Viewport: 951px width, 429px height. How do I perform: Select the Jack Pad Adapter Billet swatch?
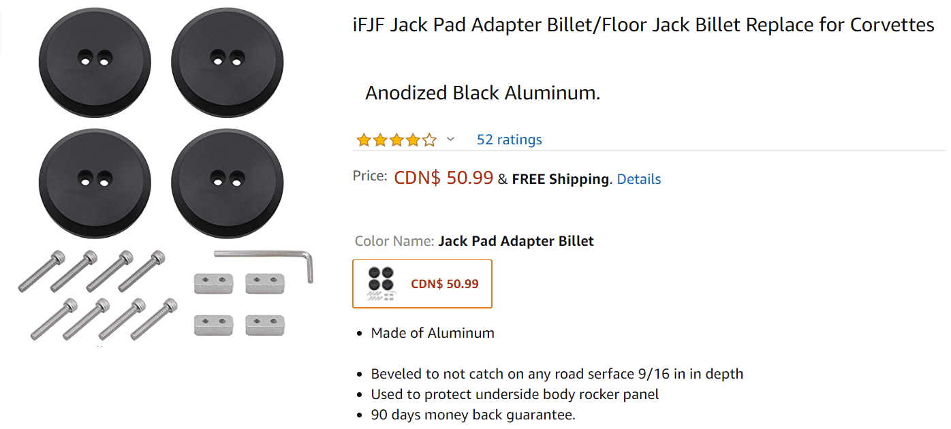point(422,283)
